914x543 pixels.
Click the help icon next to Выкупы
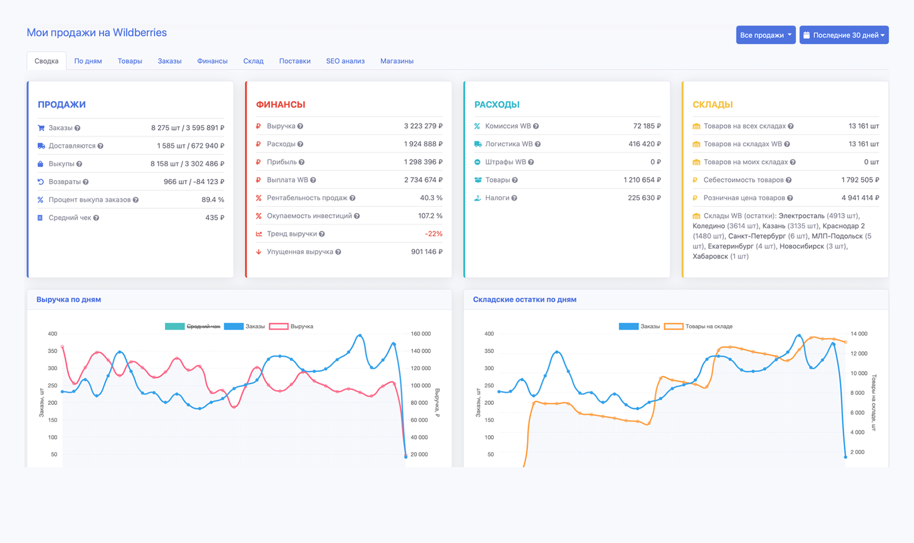point(79,164)
